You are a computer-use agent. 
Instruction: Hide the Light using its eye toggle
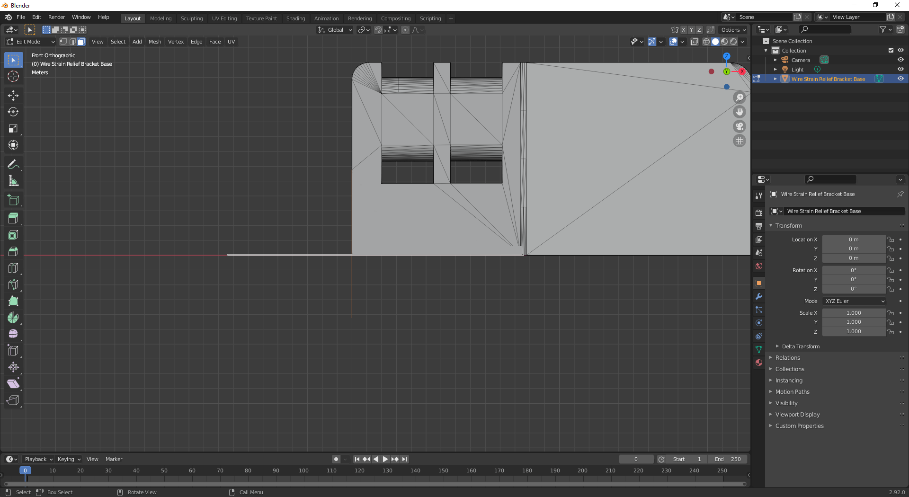tap(900, 69)
